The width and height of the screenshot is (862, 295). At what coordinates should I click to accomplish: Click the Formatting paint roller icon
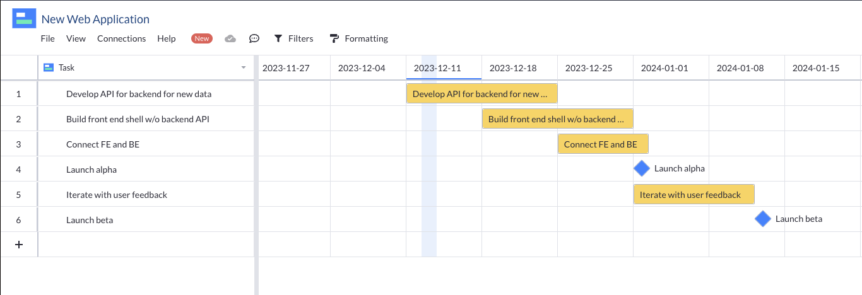point(334,38)
